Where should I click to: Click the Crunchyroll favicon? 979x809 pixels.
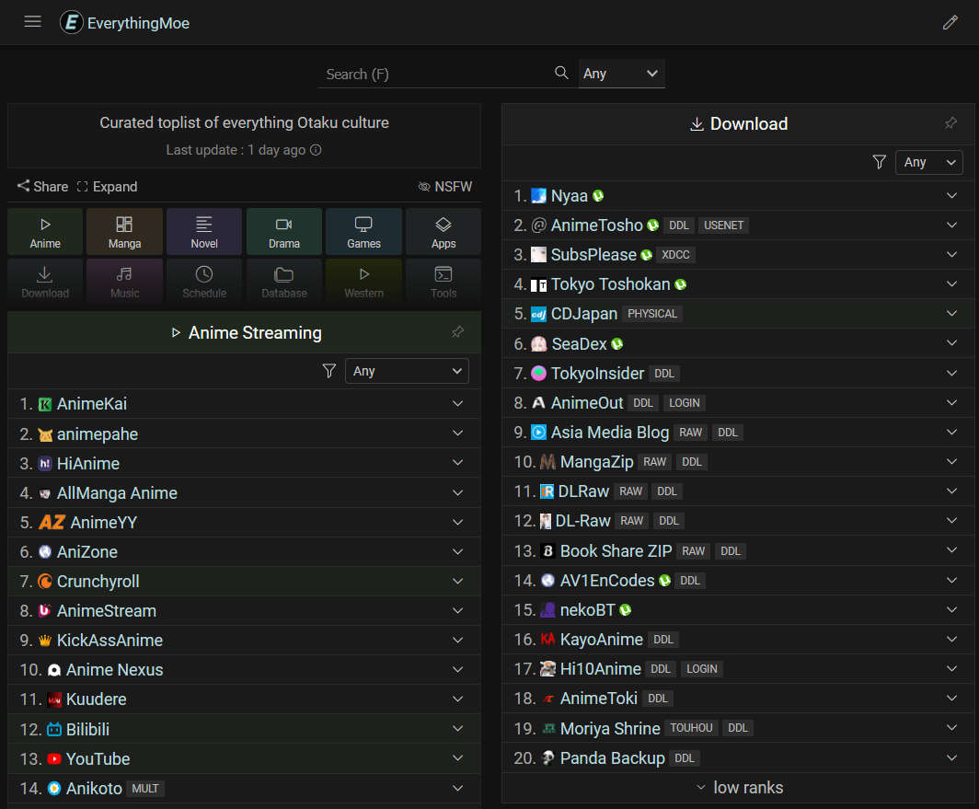45,582
